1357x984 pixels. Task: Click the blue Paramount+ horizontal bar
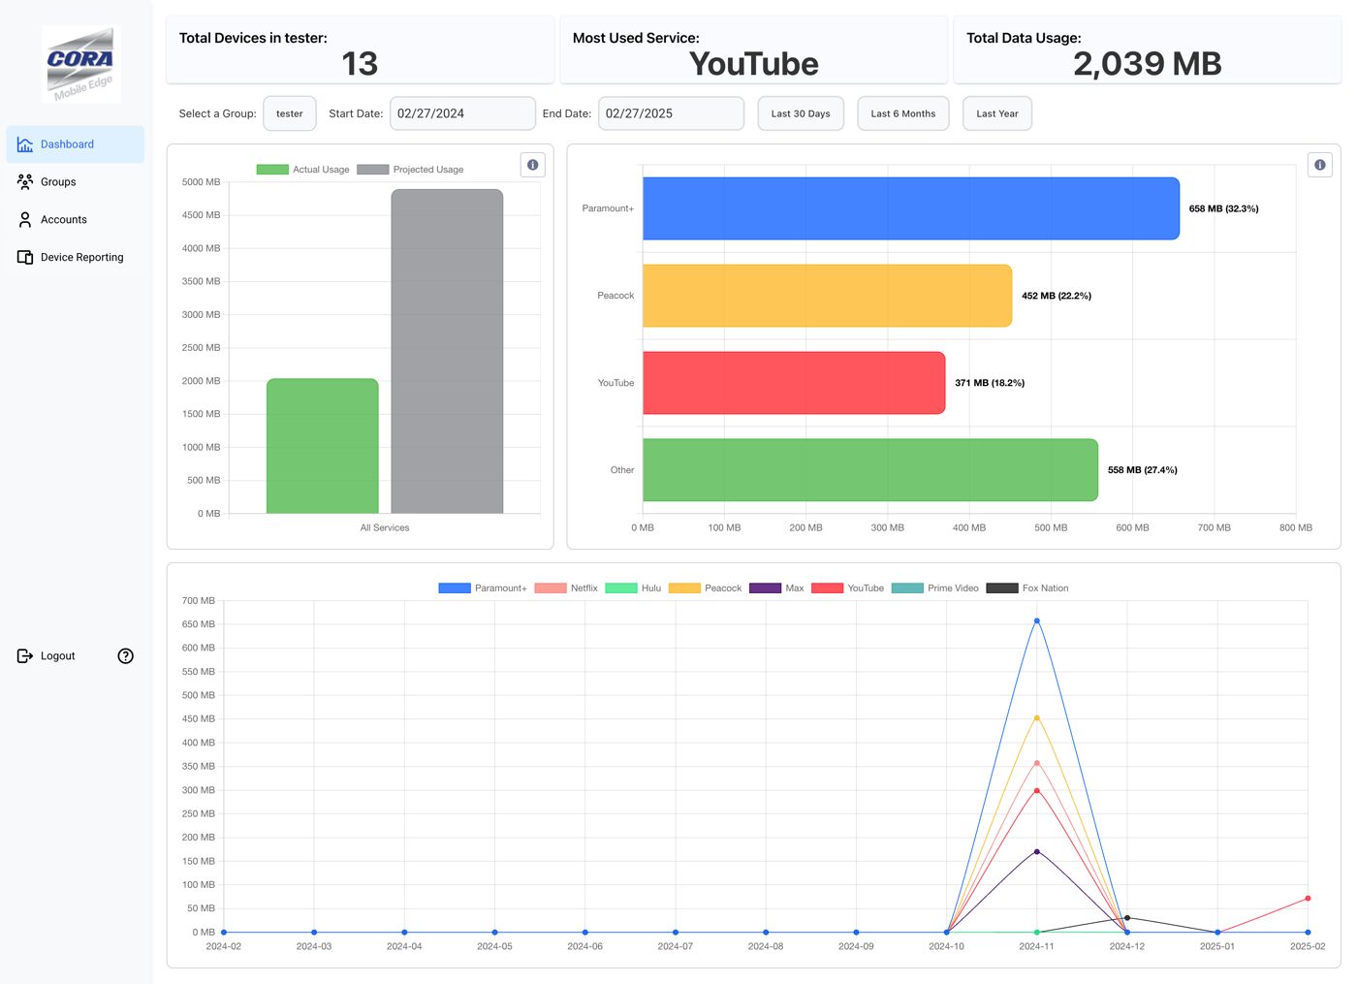pos(911,208)
